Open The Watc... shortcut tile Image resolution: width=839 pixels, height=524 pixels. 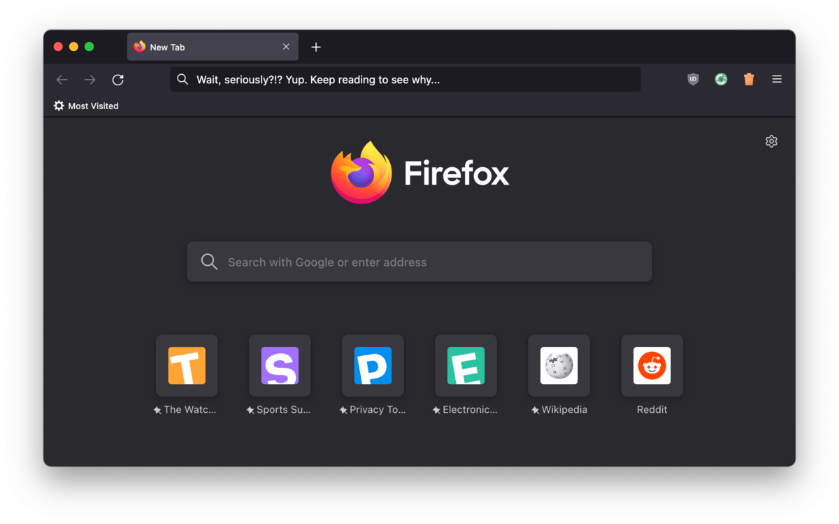187,365
